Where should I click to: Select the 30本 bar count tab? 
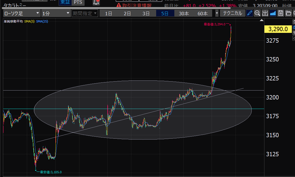(x=184, y=13)
